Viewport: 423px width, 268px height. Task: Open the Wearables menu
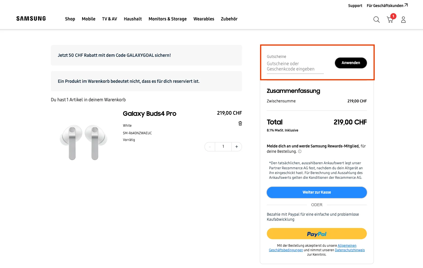tap(204, 19)
